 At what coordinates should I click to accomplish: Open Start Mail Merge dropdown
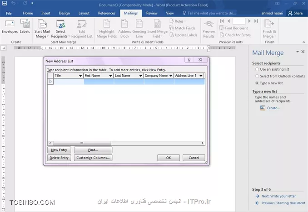point(42,29)
